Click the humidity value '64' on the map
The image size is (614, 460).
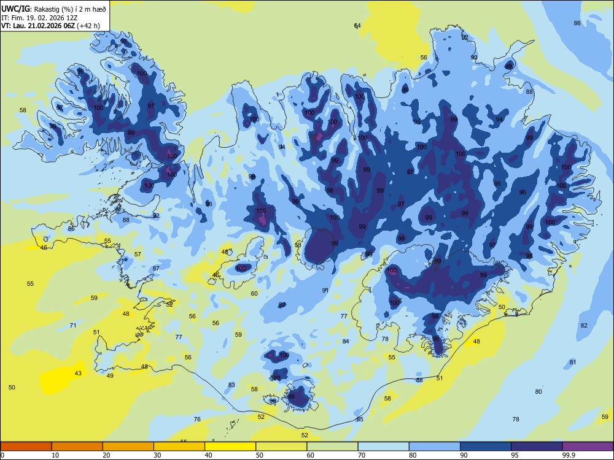(x=357, y=26)
